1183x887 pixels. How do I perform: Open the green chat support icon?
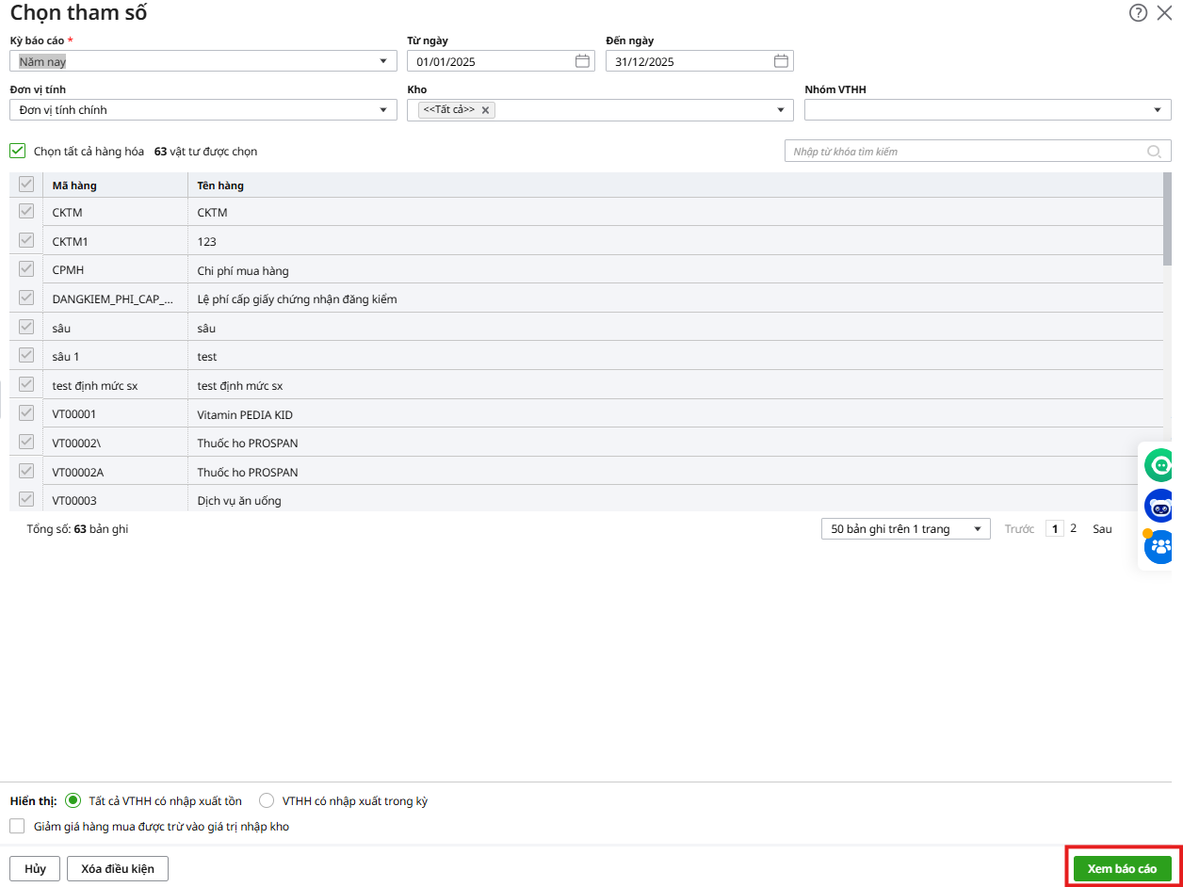coord(1160,465)
